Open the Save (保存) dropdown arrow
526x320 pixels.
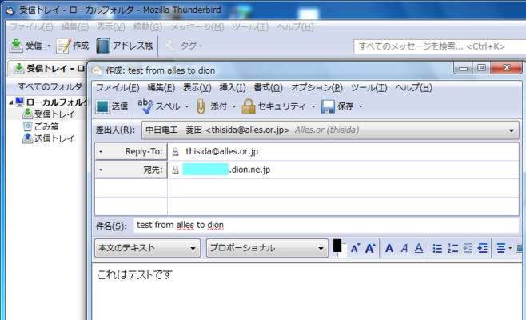361,106
